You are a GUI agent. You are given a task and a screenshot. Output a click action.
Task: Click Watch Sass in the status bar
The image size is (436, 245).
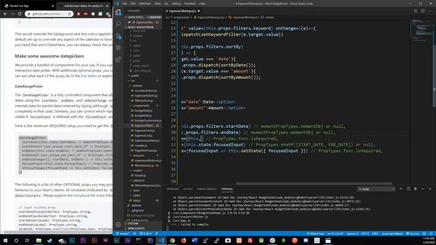tap(315, 233)
